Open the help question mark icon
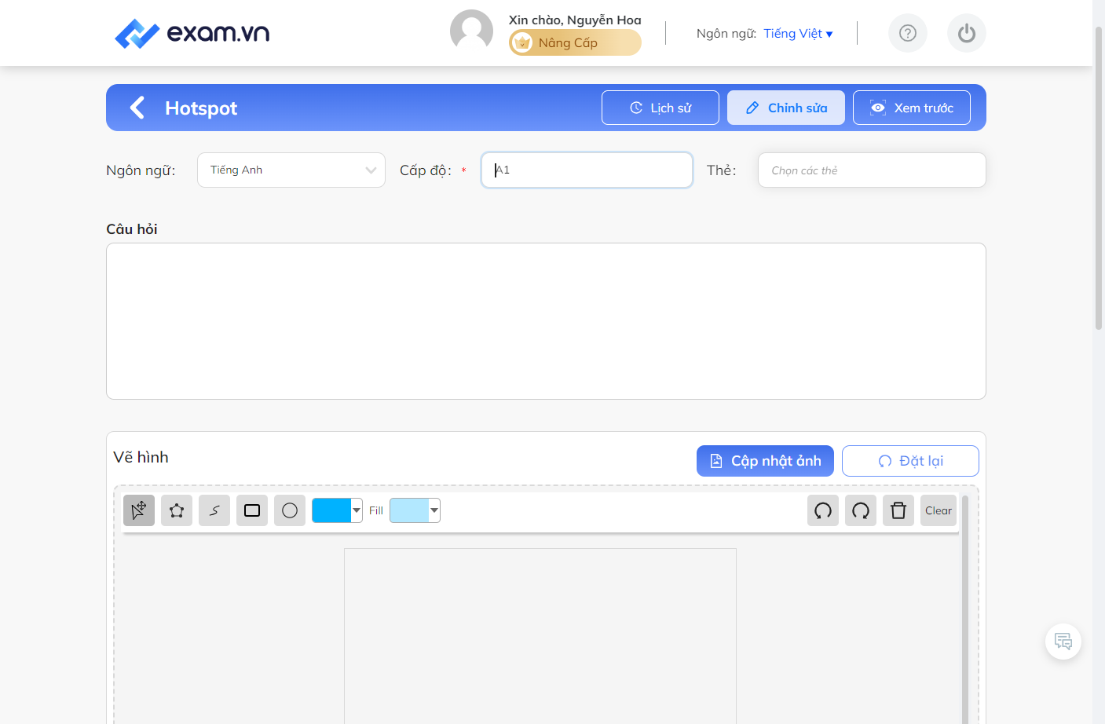The image size is (1105, 724). coord(908,33)
